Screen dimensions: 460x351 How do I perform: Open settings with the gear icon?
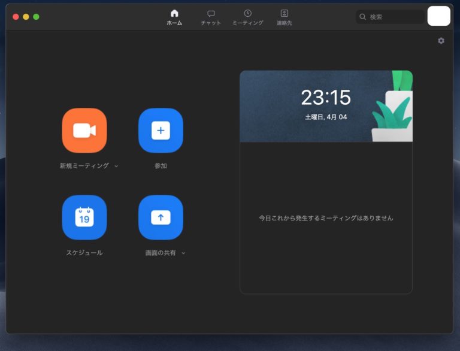pos(441,41)
